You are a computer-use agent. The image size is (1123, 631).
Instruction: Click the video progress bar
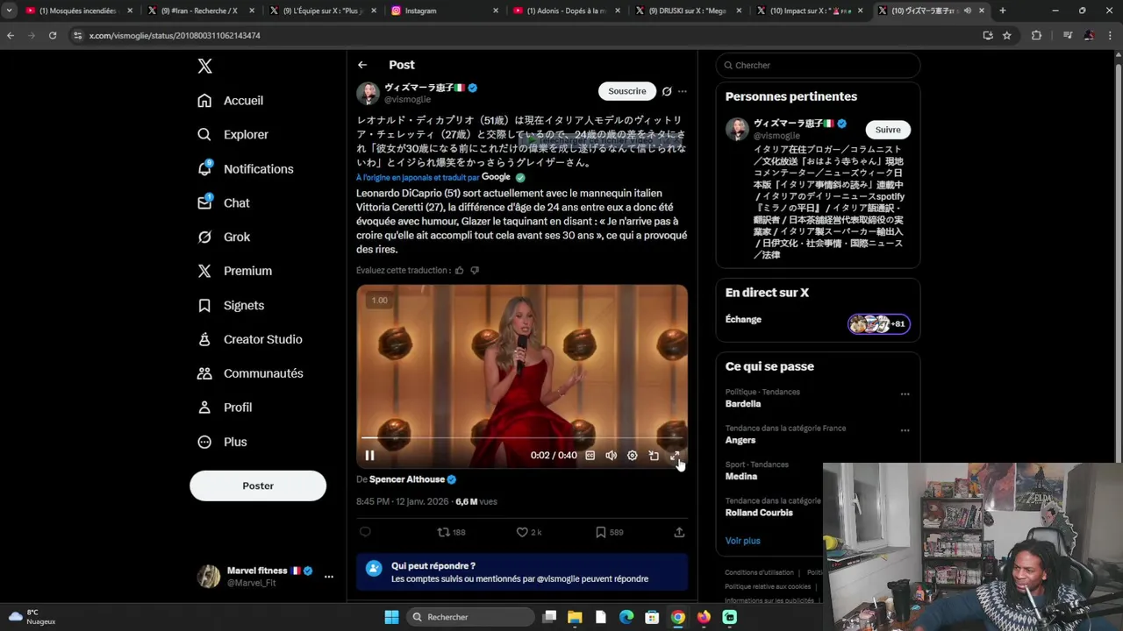click(x=522, y=437)
